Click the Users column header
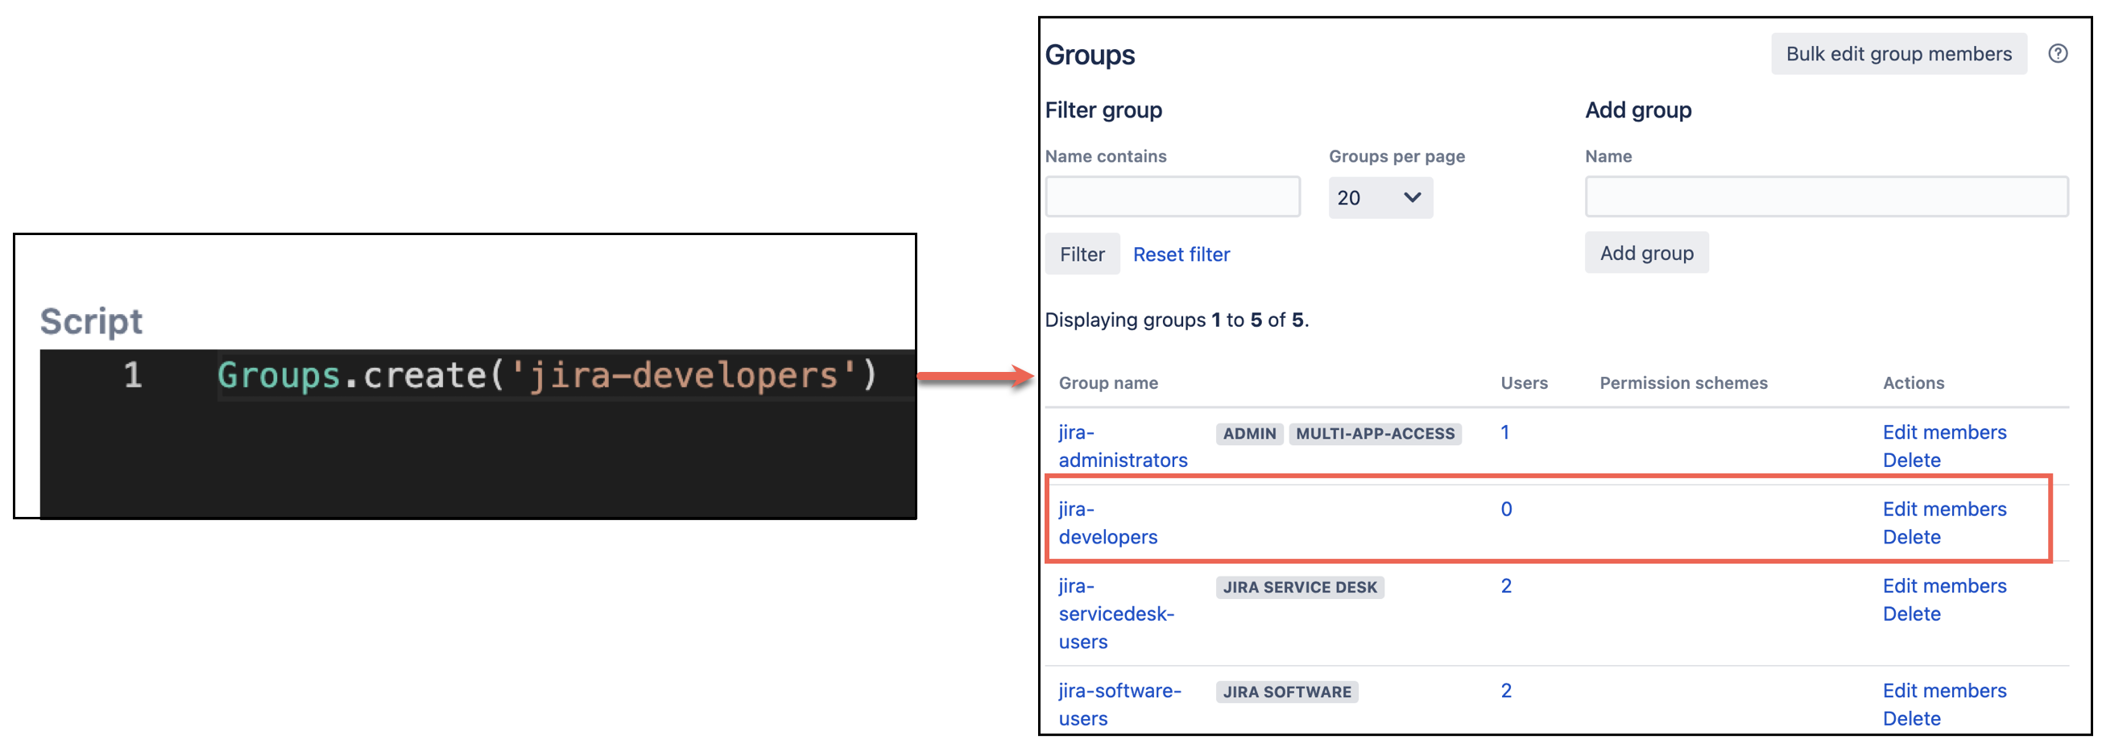Screen dimensions: 2102x752 coord(1524,382)
